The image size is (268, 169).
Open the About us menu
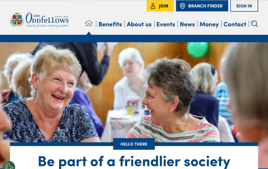(139, 24)
